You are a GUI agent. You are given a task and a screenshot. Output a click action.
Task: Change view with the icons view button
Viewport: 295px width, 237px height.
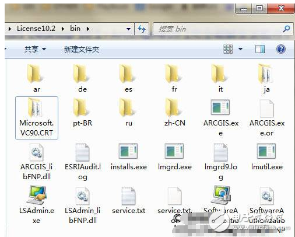point(228,49)
